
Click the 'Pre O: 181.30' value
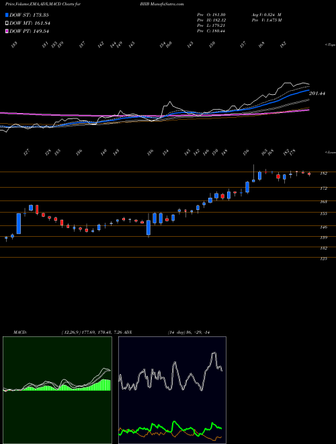pos(211,15)
